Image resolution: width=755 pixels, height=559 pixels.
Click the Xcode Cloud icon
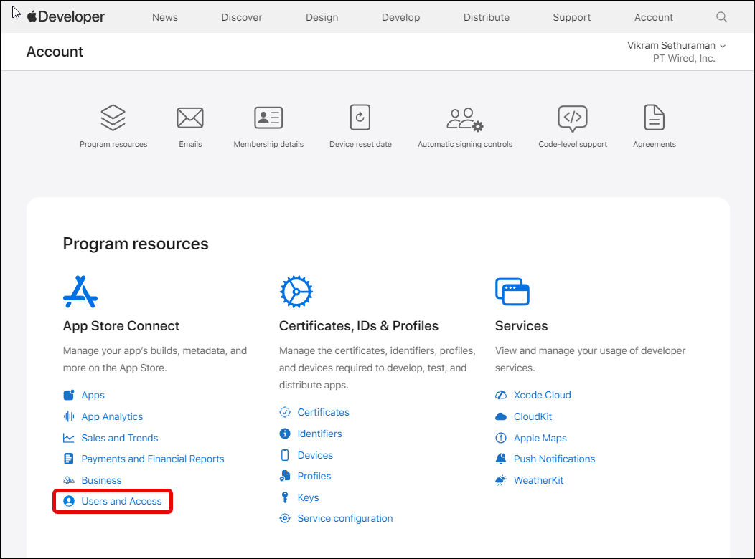(x=501, y=395)
